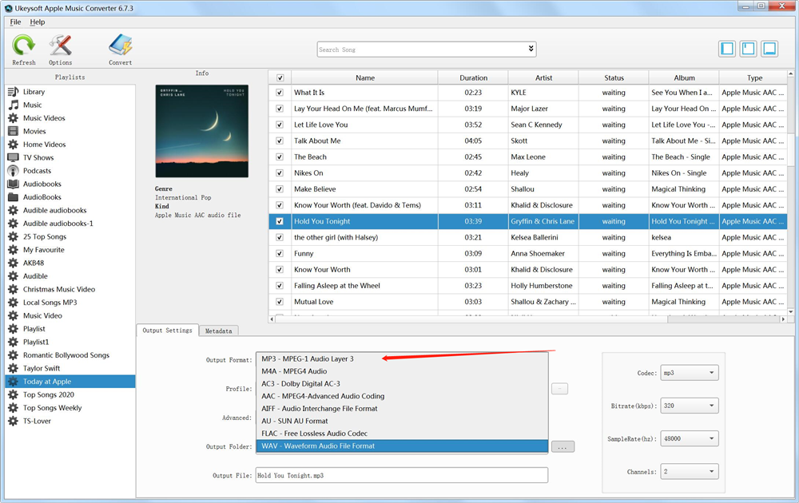Click the output folder browse button
The height and width of the screenshot is (503, 799).
(x=562, y=447)
